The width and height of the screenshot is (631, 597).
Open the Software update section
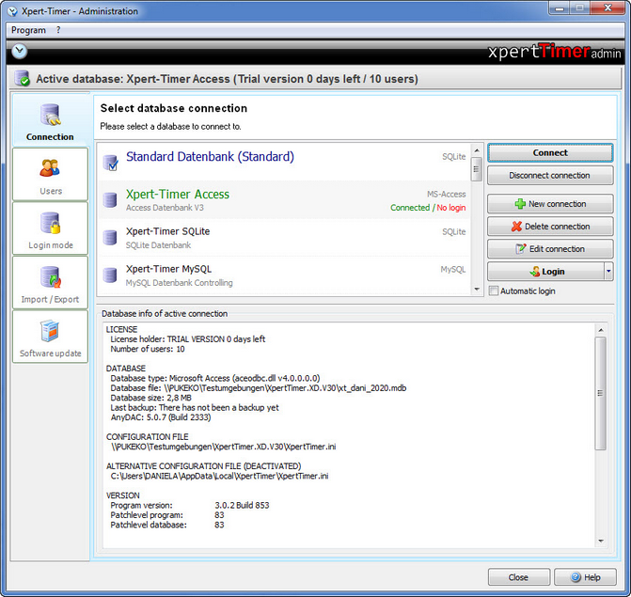(50, 338)
